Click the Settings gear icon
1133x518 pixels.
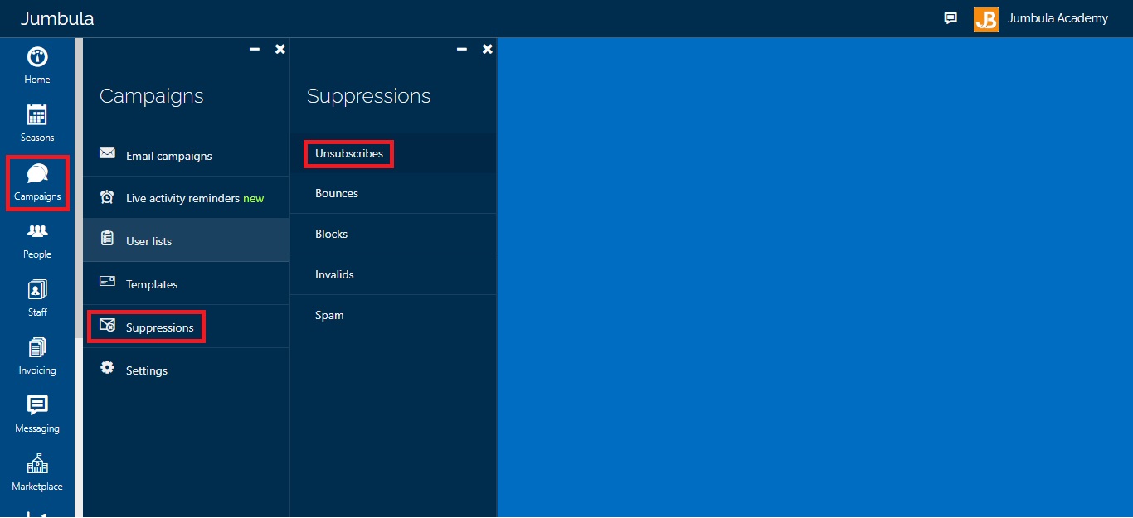point(107,367)
